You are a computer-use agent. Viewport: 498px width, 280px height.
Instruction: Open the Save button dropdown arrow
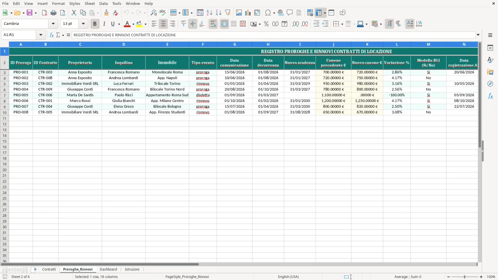coord(36,13)
